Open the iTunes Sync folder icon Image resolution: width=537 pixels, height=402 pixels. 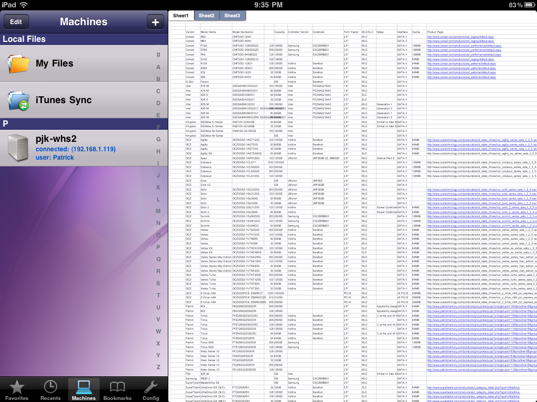pyautogui.click(x=18, y=100)
